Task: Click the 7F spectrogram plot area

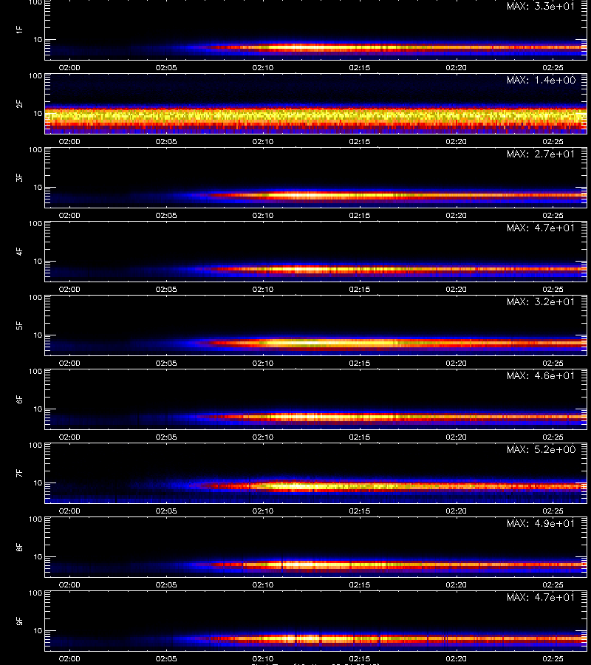Action: point(316,474)
